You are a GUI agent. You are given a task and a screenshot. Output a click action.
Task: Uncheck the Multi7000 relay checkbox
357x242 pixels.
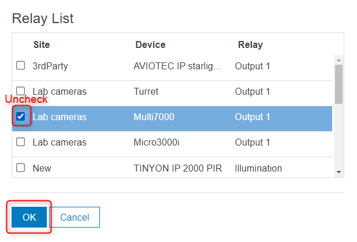click(x=21, y=117)
